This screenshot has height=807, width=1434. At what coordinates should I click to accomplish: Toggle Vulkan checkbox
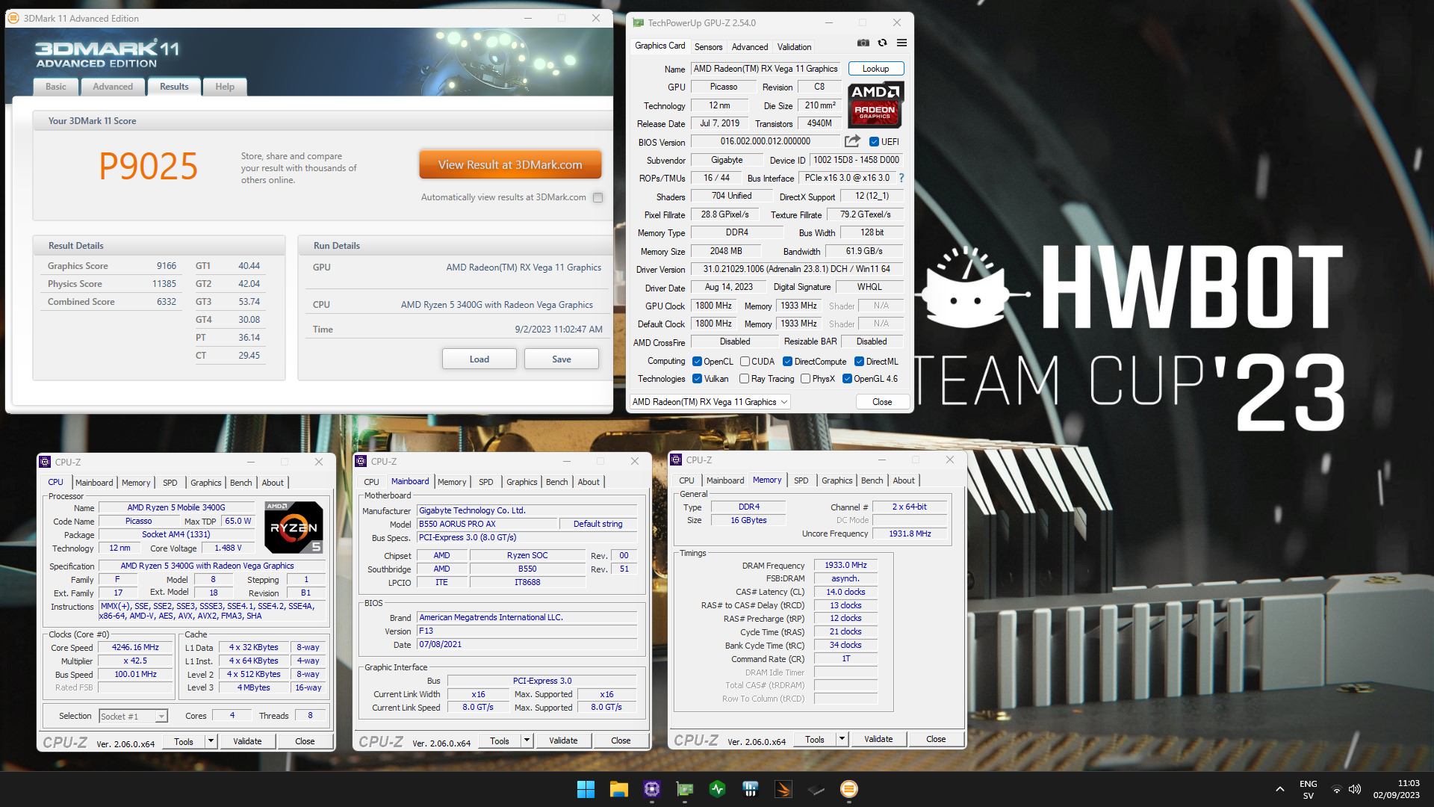[697, 379]
